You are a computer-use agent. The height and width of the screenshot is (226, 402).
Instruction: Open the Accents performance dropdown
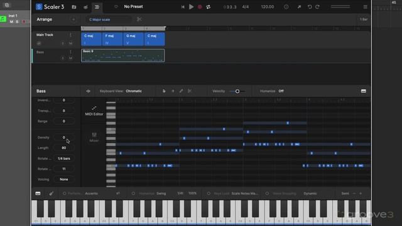92,193
